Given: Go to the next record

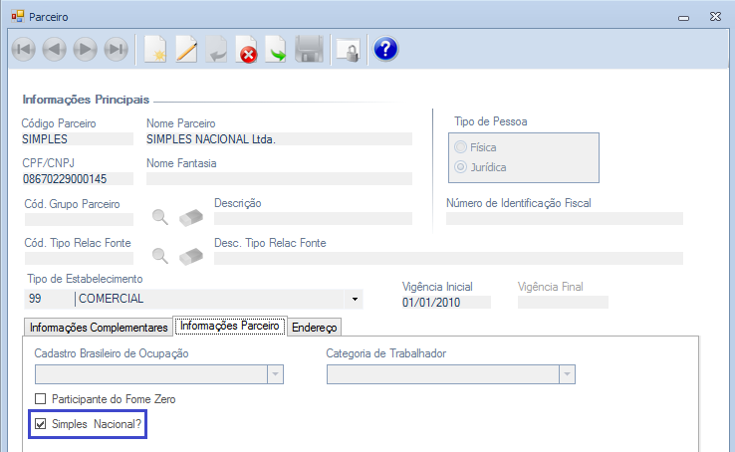Looking at the screenshot, I should [86, 49].
